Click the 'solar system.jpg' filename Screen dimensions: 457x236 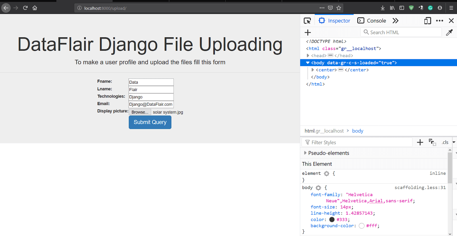[168, 112]
